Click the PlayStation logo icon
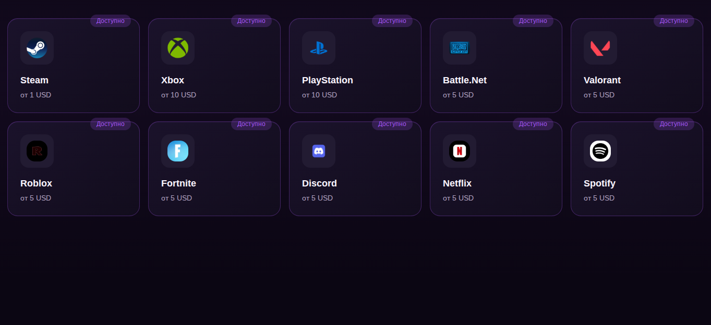The image size is (711, 325). click(319, 48)
